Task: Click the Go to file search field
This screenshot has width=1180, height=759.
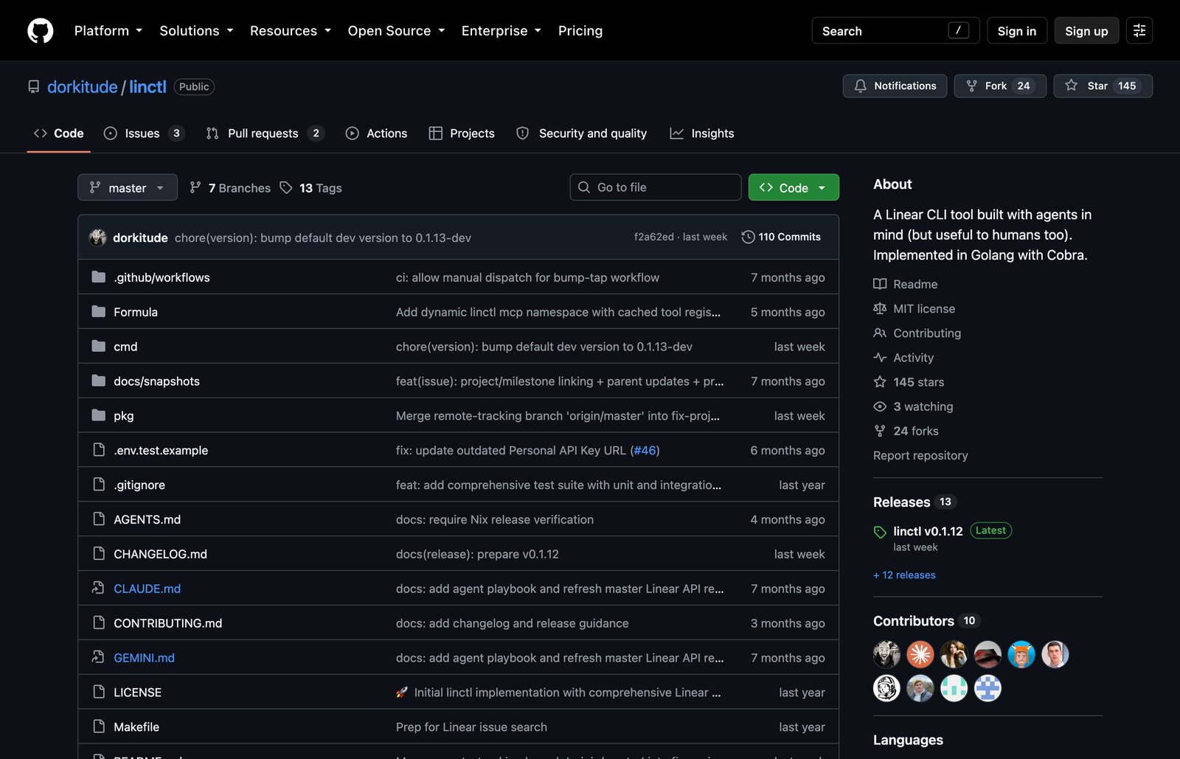Action: click(655, 187)
